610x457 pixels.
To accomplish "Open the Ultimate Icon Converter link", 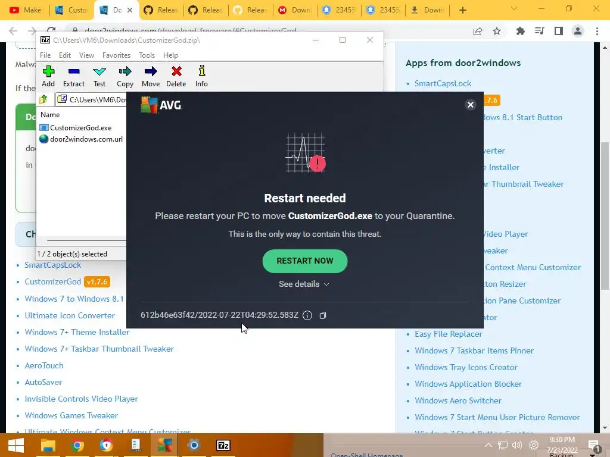I will 70,315.
